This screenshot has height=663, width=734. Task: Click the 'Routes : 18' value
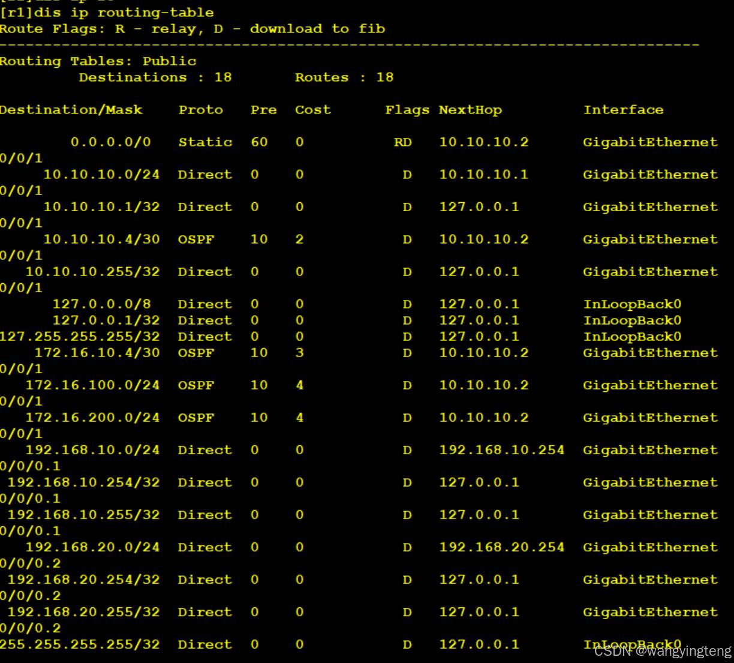coord(344,77)
